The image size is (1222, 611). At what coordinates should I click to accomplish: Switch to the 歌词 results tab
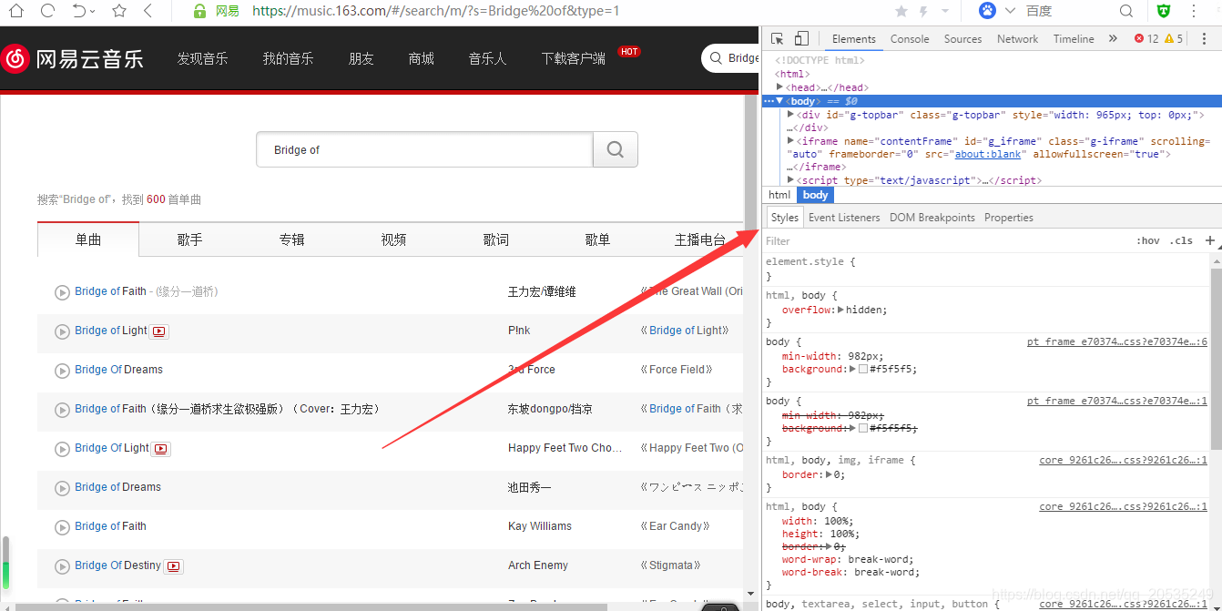pyautogui.click(x=495, y=239)
